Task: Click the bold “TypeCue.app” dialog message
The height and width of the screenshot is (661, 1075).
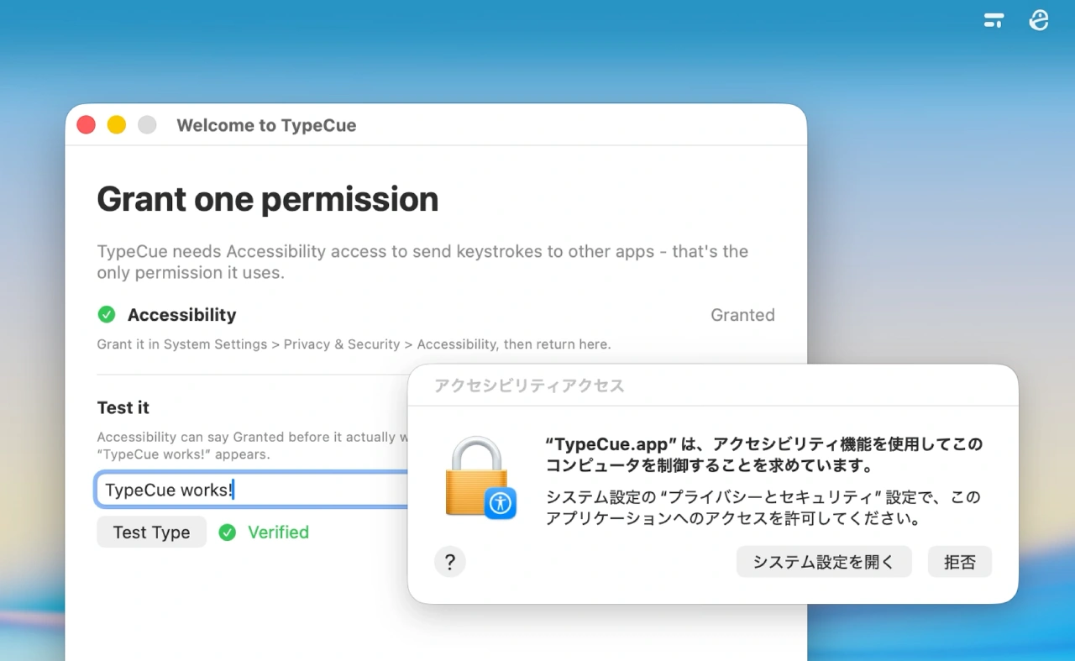Action: point(764,454)
